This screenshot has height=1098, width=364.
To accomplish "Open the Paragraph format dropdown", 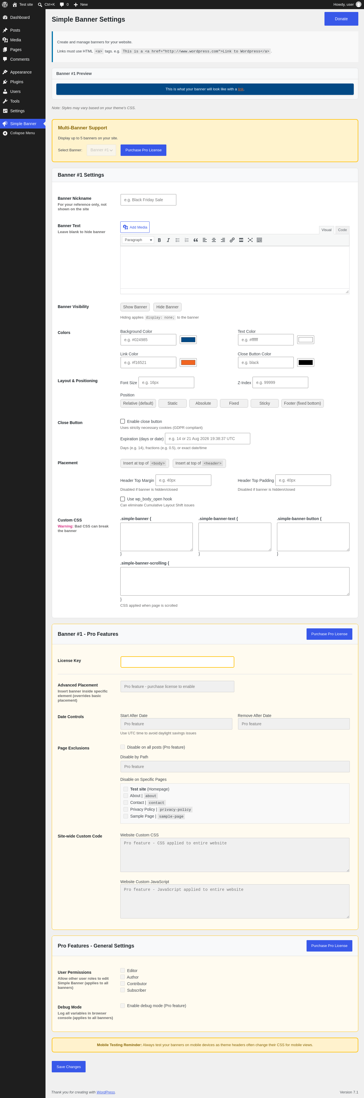I will [x=138, y=240].
